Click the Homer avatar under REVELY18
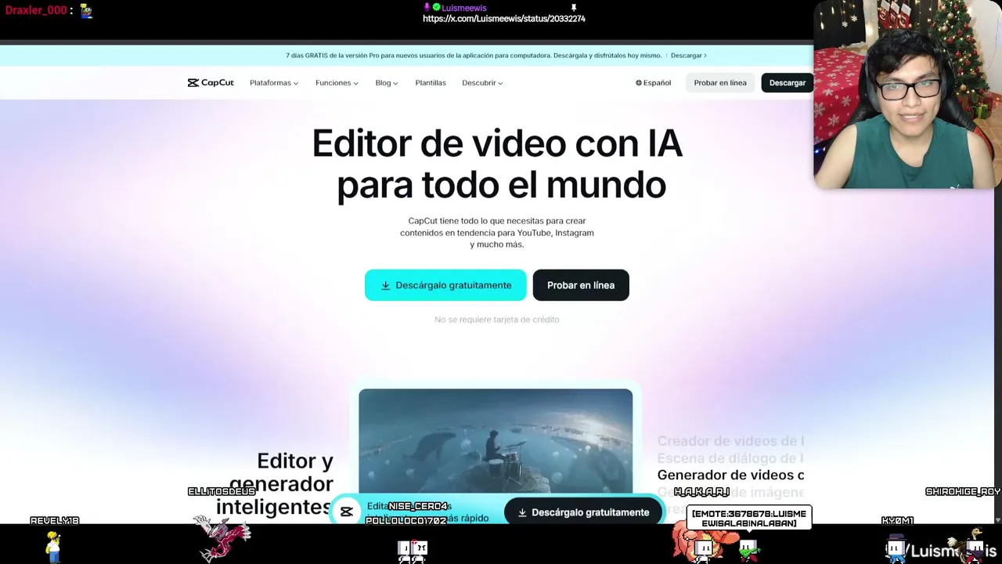 click(52, 546)
